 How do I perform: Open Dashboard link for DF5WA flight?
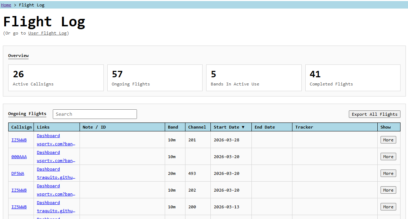click(48, 169)
